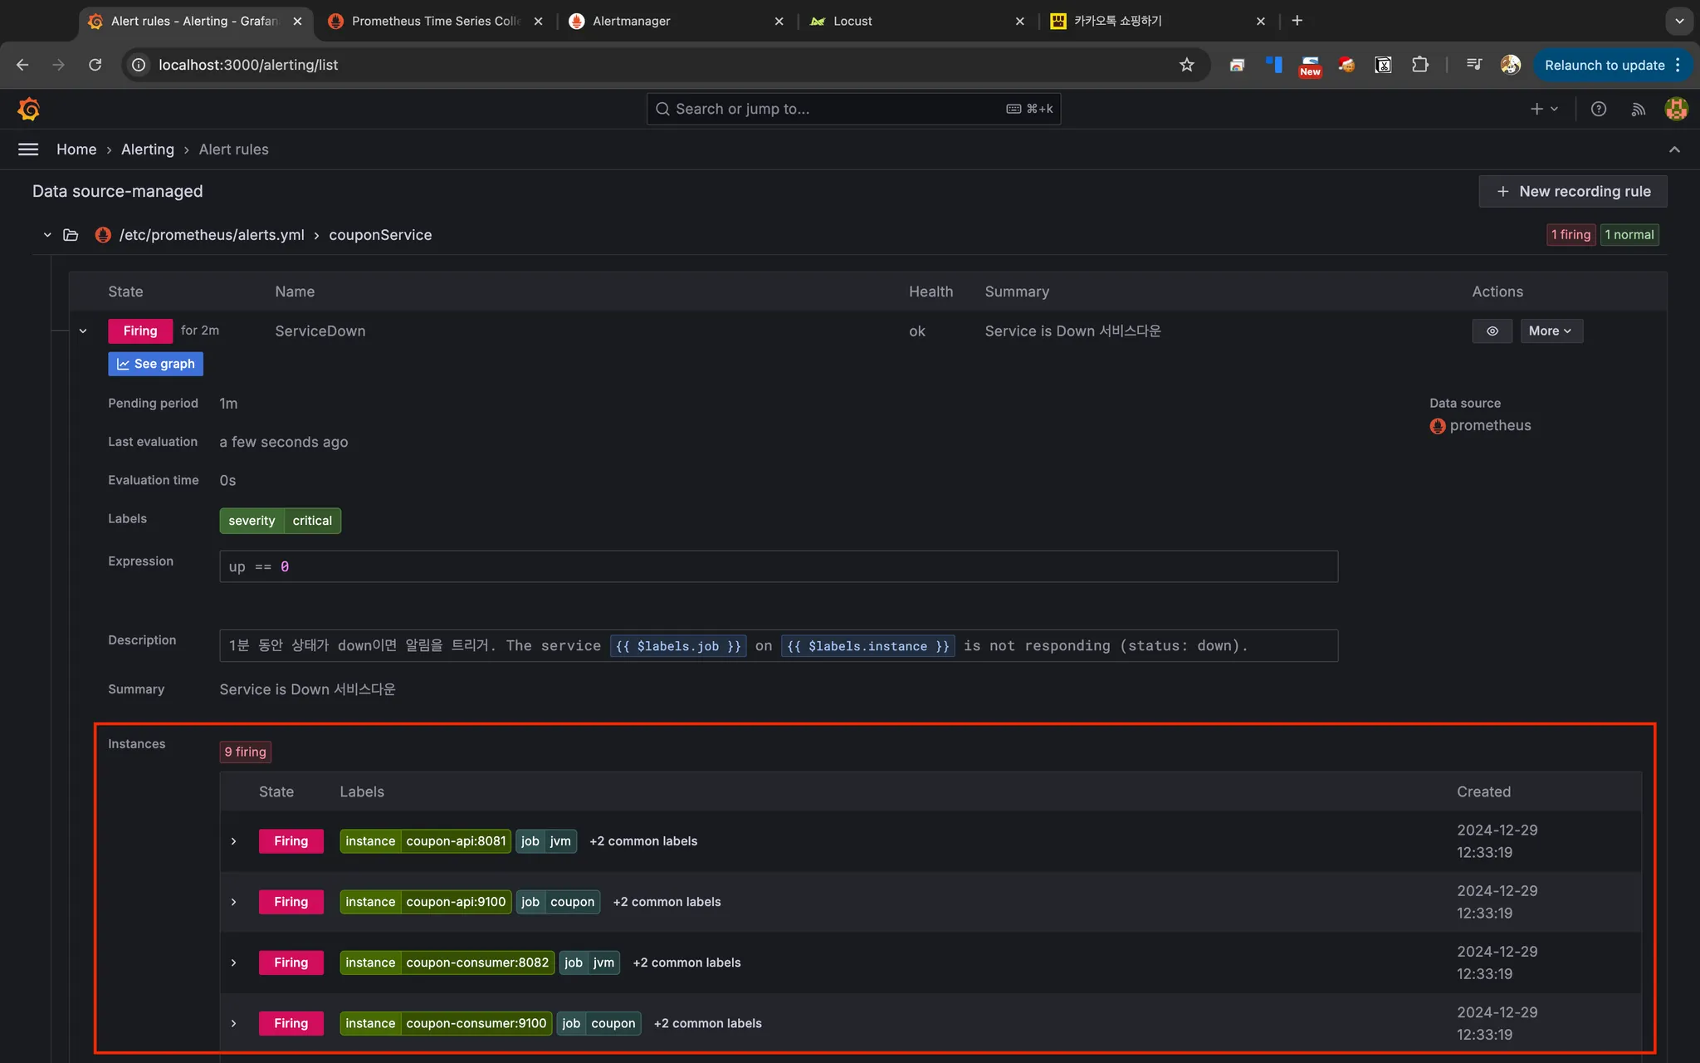Bookmark page with star icon
The width and height of the screenshot is (1700, 1063).
coord(1187,65)
